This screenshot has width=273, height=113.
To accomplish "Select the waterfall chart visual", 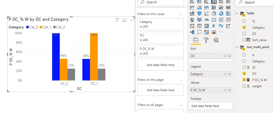I will pos(192,14).
